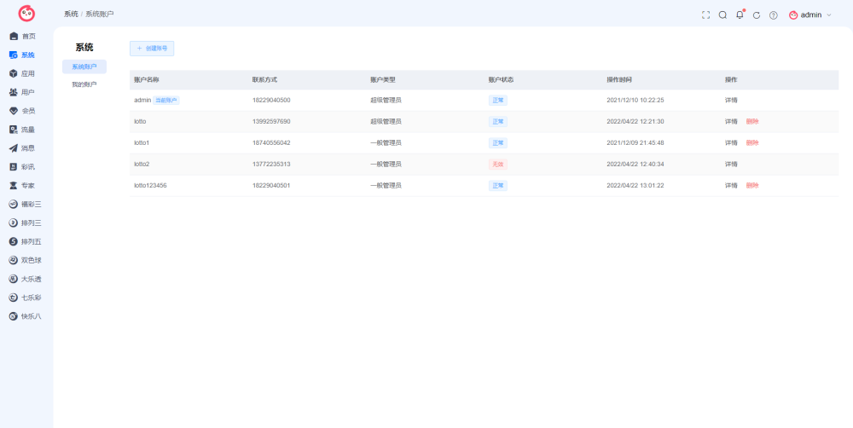
Task: Click the 账户状态 column header
Action: click(501, 79)
